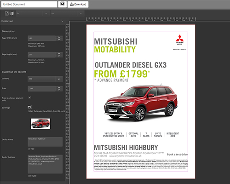The width and height of the screenshot is (230, 184).
Task: Click the undo arrow
Action: [x=18, y=14]
